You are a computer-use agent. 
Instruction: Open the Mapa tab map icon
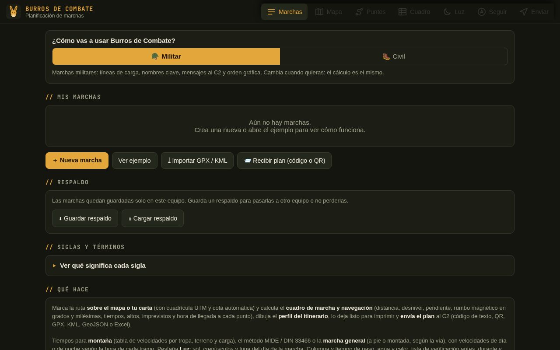pyautogui.click(x=319, y=12)
